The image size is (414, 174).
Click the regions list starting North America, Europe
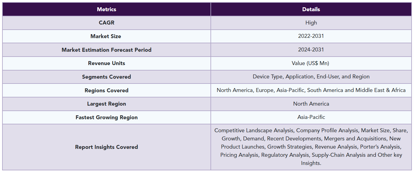[311, 90]
